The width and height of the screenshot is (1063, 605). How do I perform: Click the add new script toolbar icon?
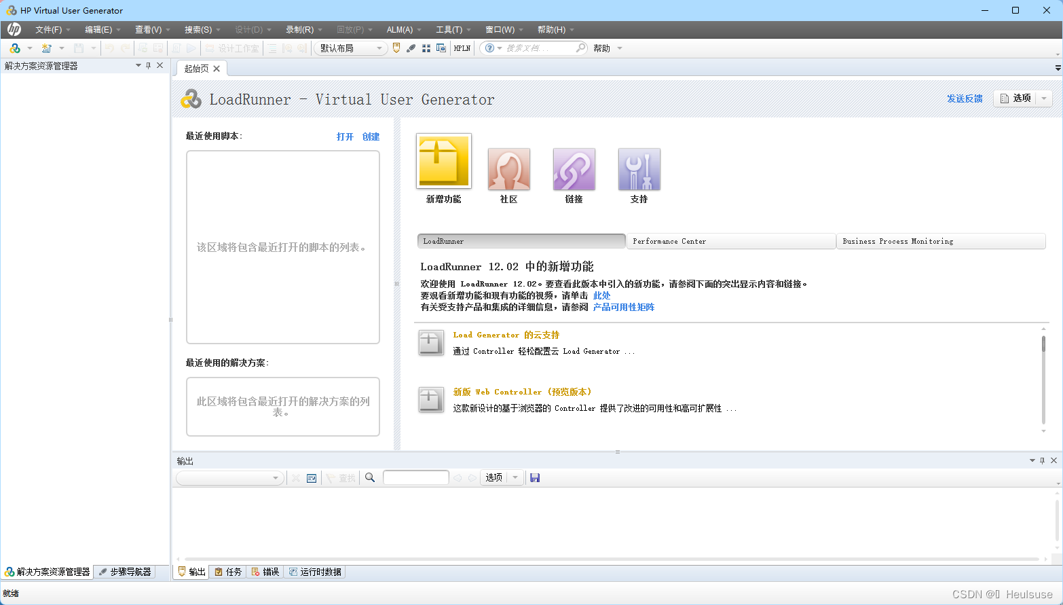coord(15,48)
